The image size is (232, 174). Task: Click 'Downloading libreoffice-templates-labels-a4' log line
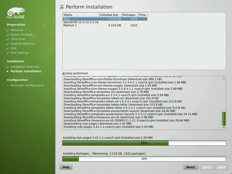click(111, 98)
